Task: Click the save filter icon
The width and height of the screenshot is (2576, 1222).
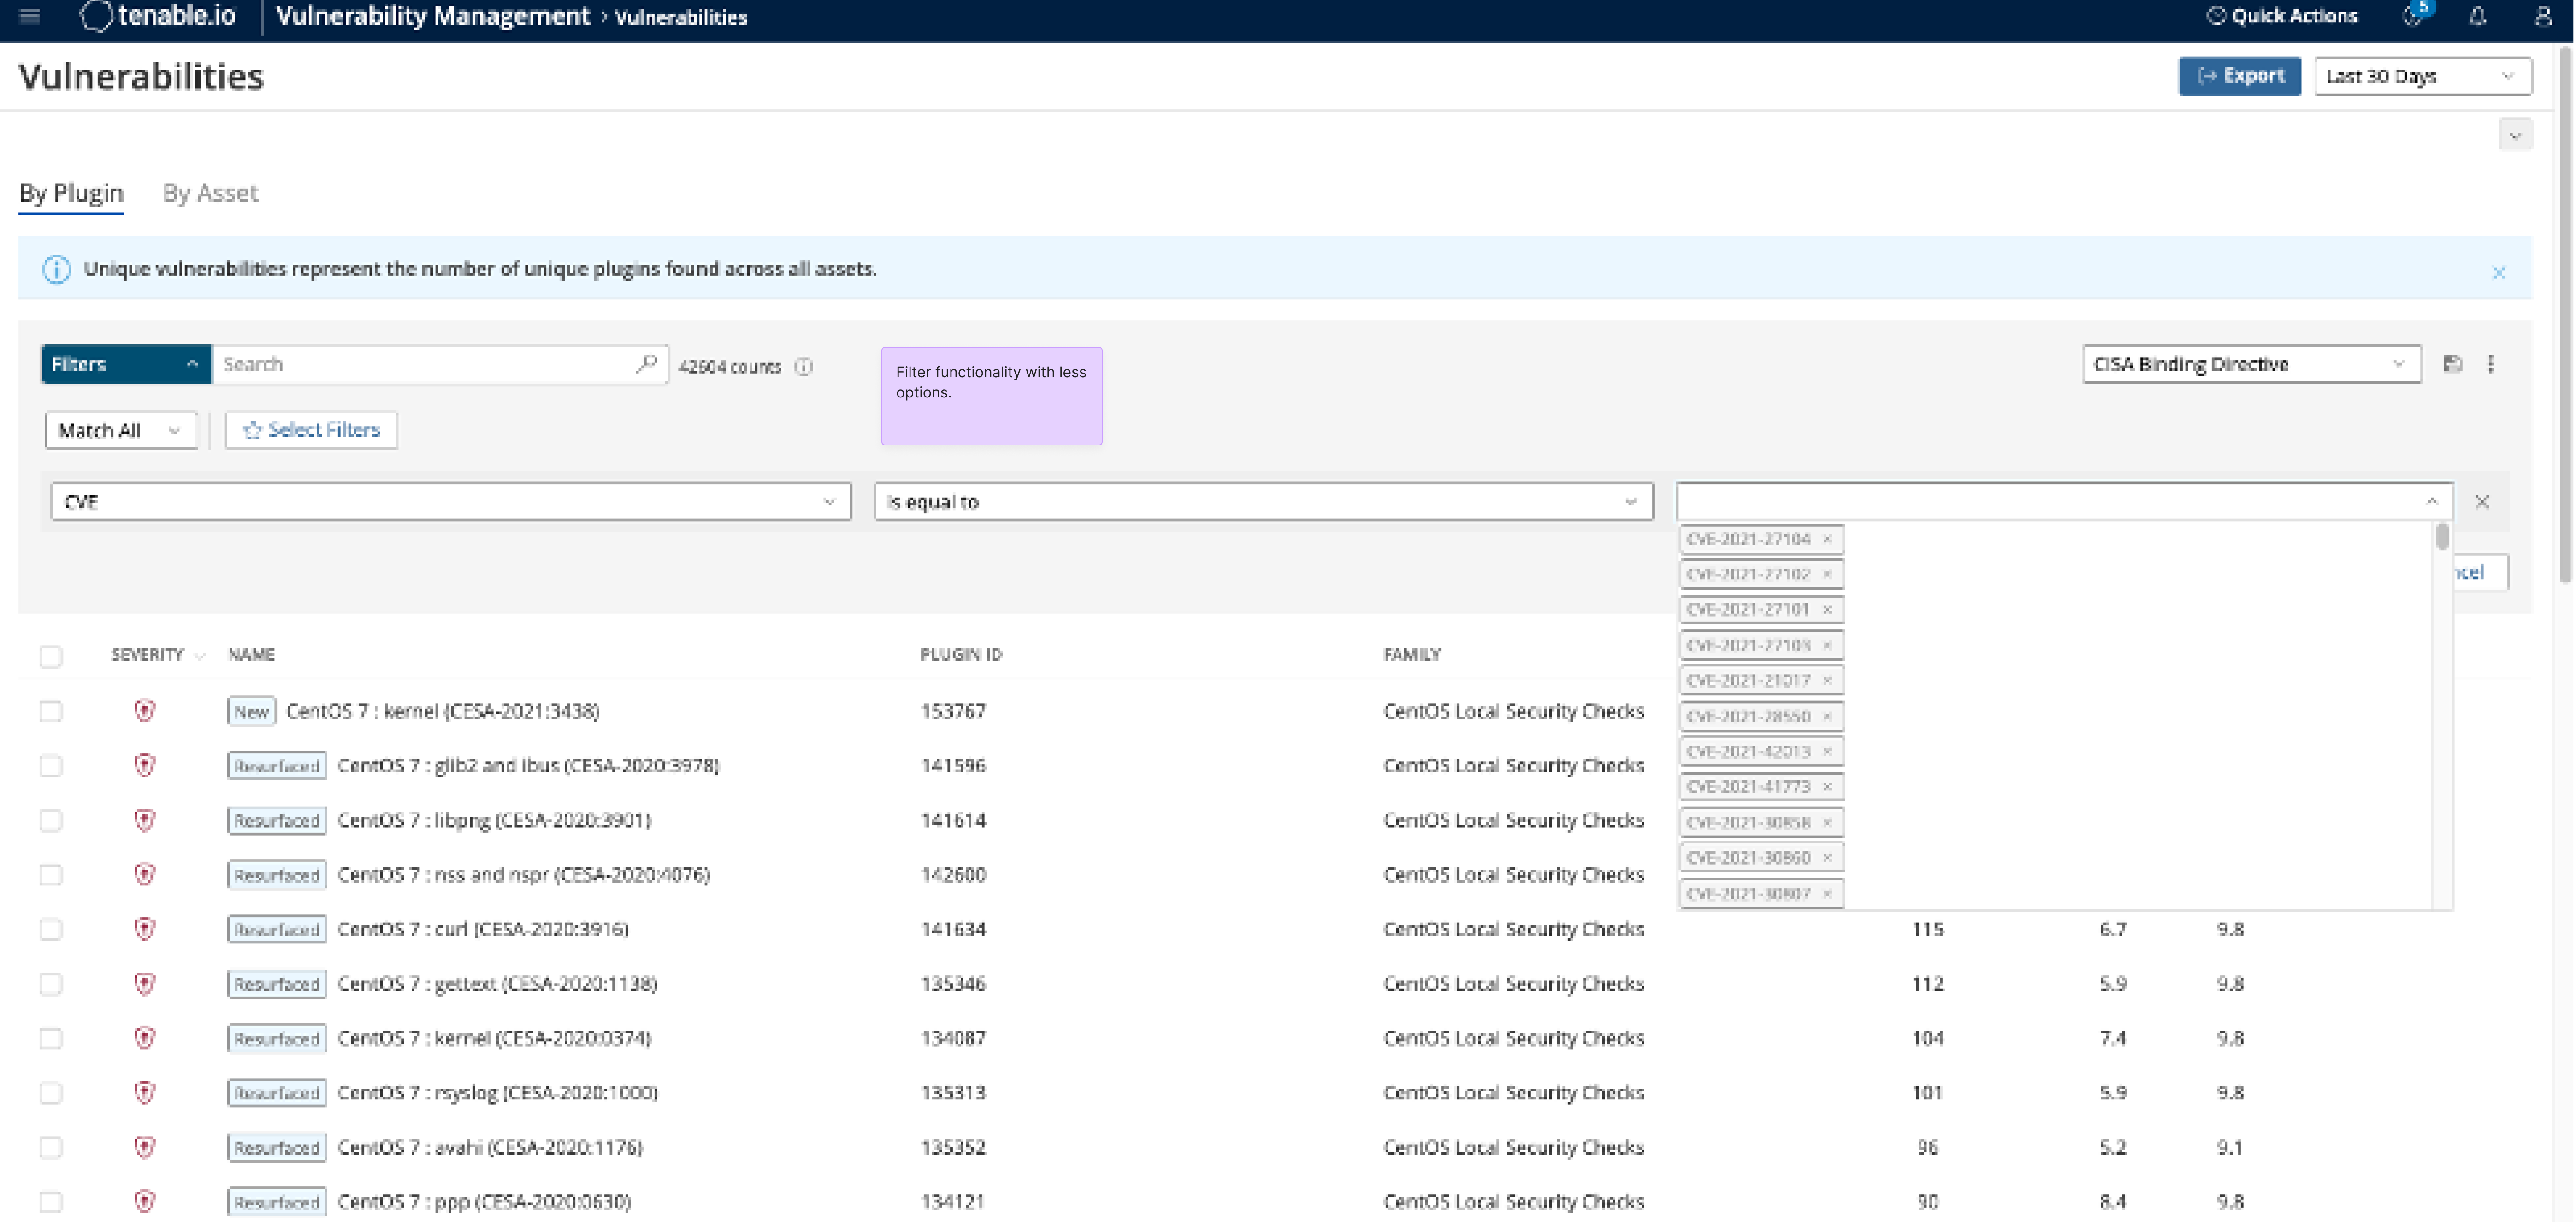Action: tap(2452, 364)
